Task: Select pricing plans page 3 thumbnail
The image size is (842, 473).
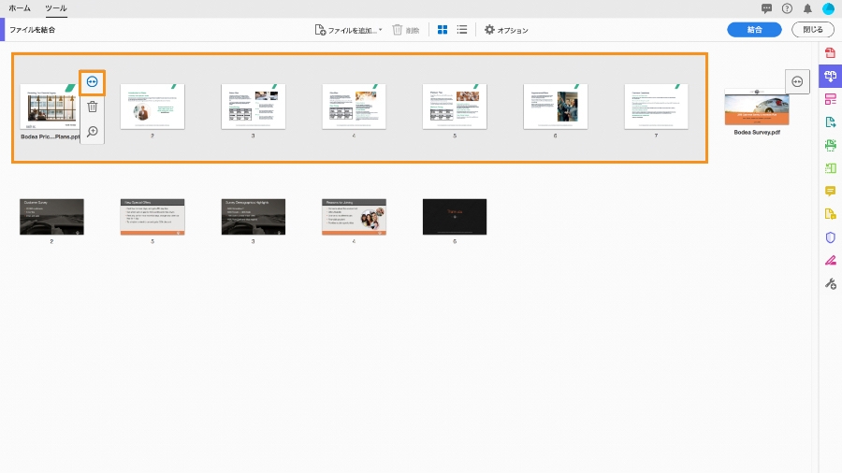Action: point(253,107)
